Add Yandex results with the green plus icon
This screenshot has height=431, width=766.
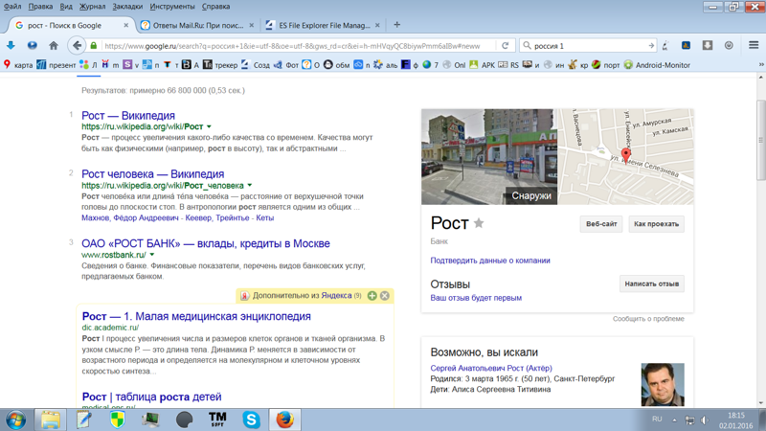[x=372, y=296]
